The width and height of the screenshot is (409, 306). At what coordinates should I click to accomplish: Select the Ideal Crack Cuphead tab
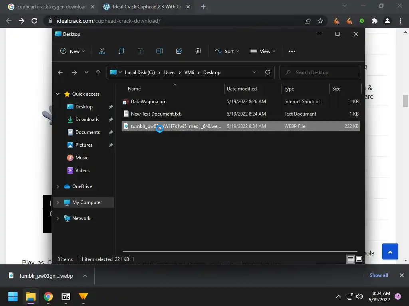(x=147, y=7)
